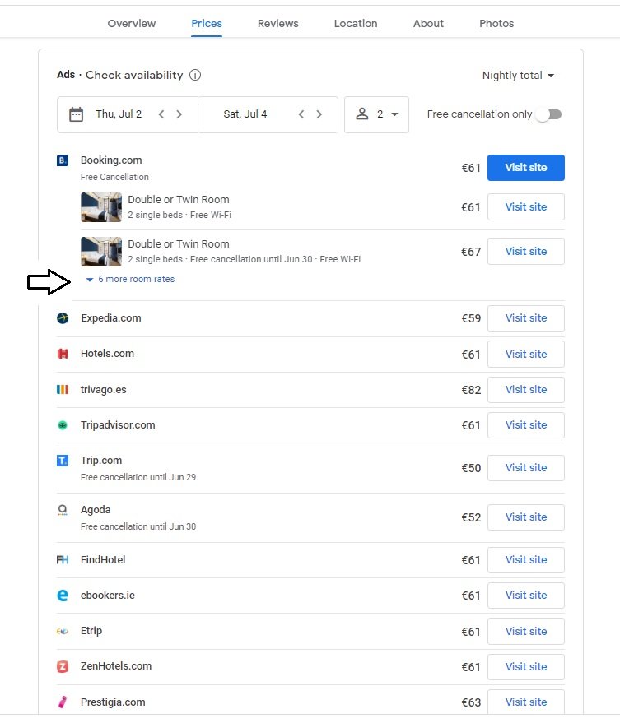Toggle Free cancellation only switch

(549, 114)
